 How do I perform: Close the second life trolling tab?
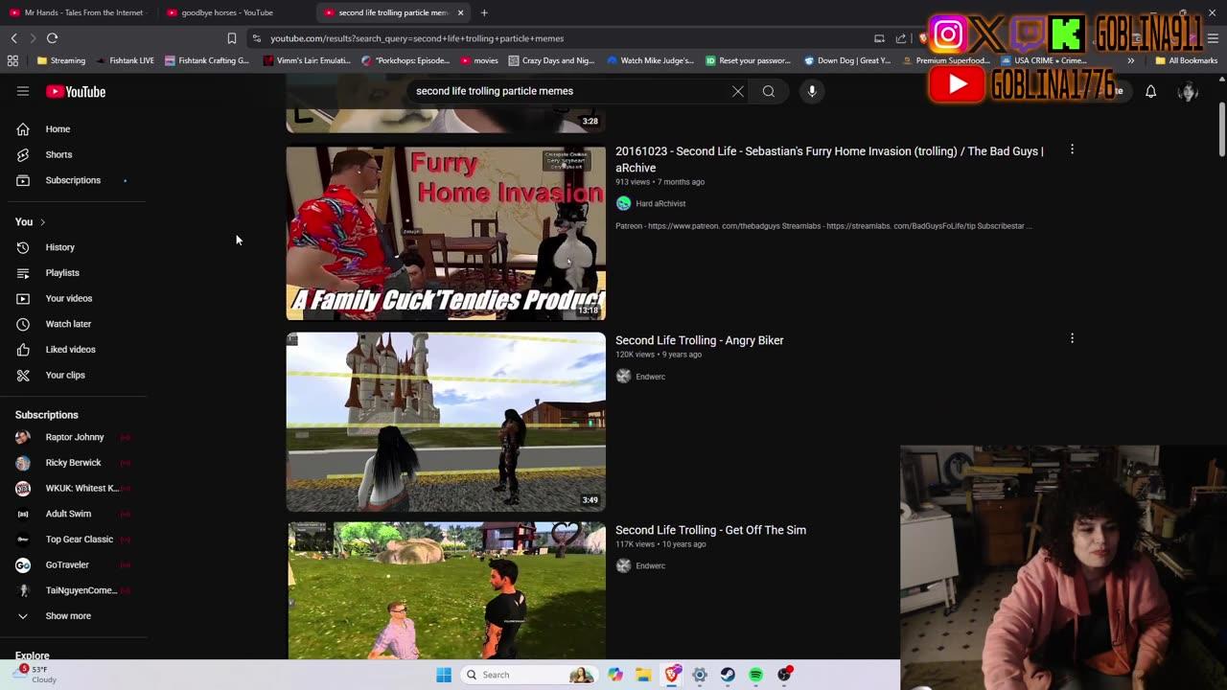click(460, 12)
